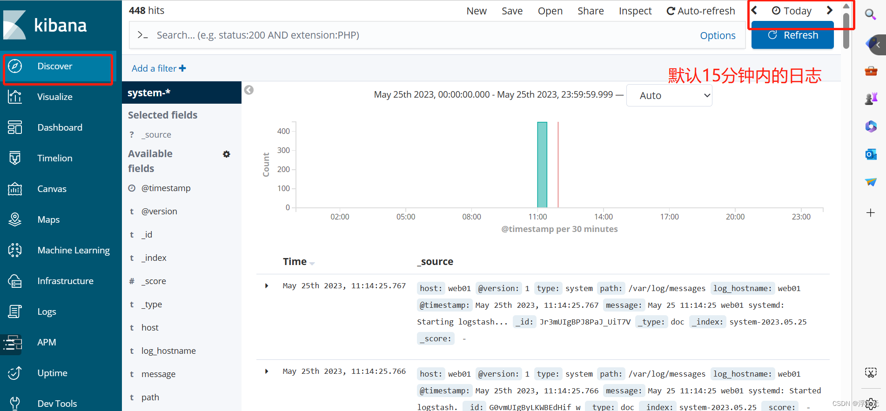Open the Machine Learning icon
The width and height of the screenshot is (886, 411).
[15, 250]
